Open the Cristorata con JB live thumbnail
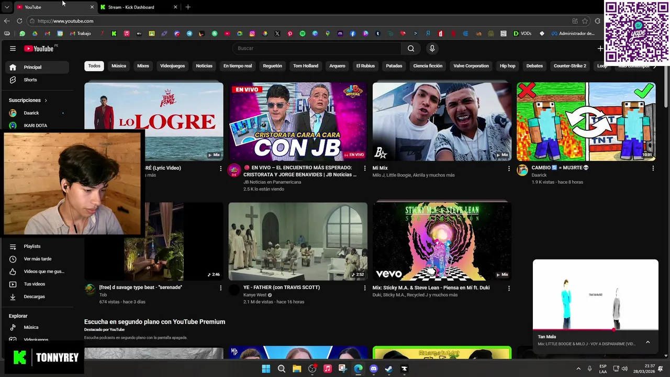670x377 pixels. tap(298, 121)
